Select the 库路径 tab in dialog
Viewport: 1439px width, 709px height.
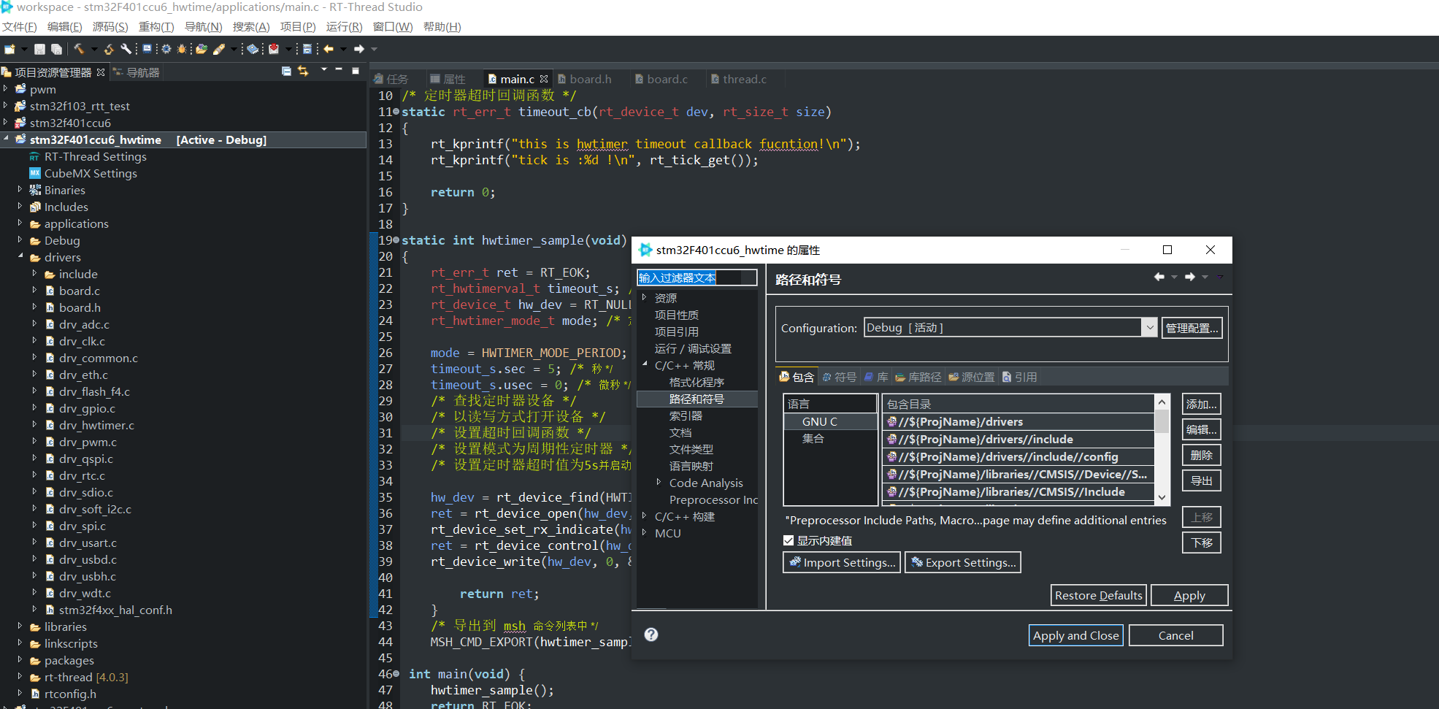tap(918, 377)
